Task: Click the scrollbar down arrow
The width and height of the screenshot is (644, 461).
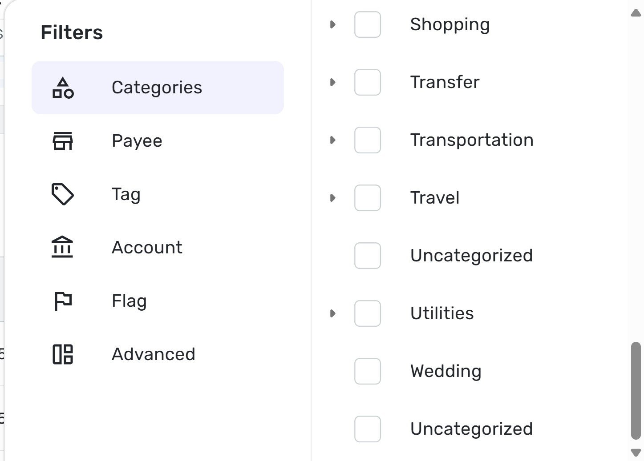Action: coord(636,453)
